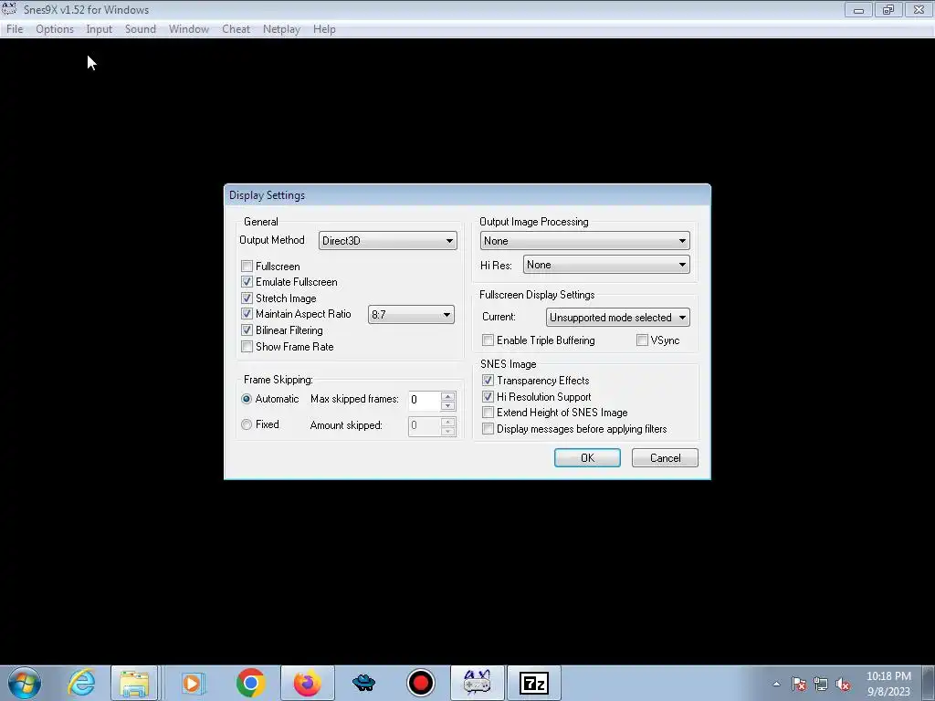Viewport: 935px width, 701px height.
Task: Enable the Fullscreen checkbox
Action: pyautogui.click(x=247, y=266)
